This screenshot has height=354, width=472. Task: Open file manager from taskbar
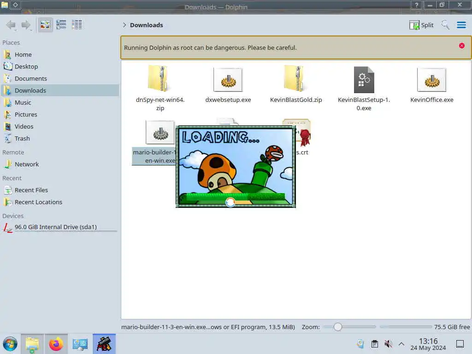pos(32,344)
